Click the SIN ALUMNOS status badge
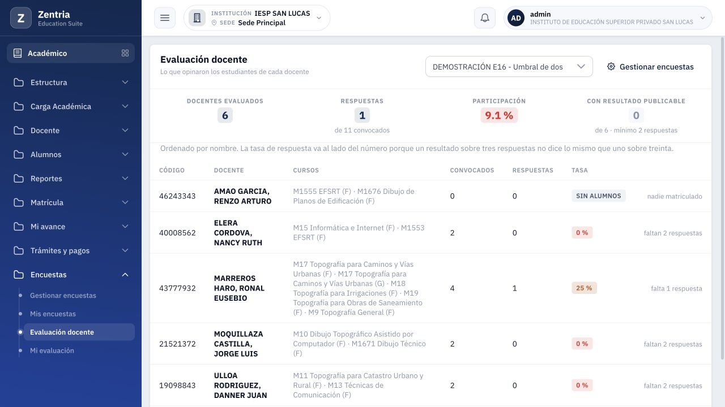 pyautogui.click(x=599, y=196)
